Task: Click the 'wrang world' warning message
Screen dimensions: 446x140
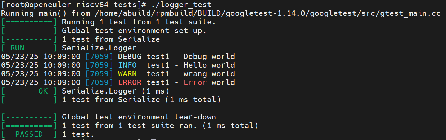Action: pos(209,74)
